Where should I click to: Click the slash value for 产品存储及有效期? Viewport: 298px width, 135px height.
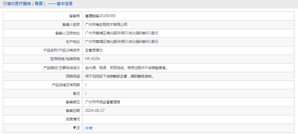pyautogui.click(x=86, y=85)
